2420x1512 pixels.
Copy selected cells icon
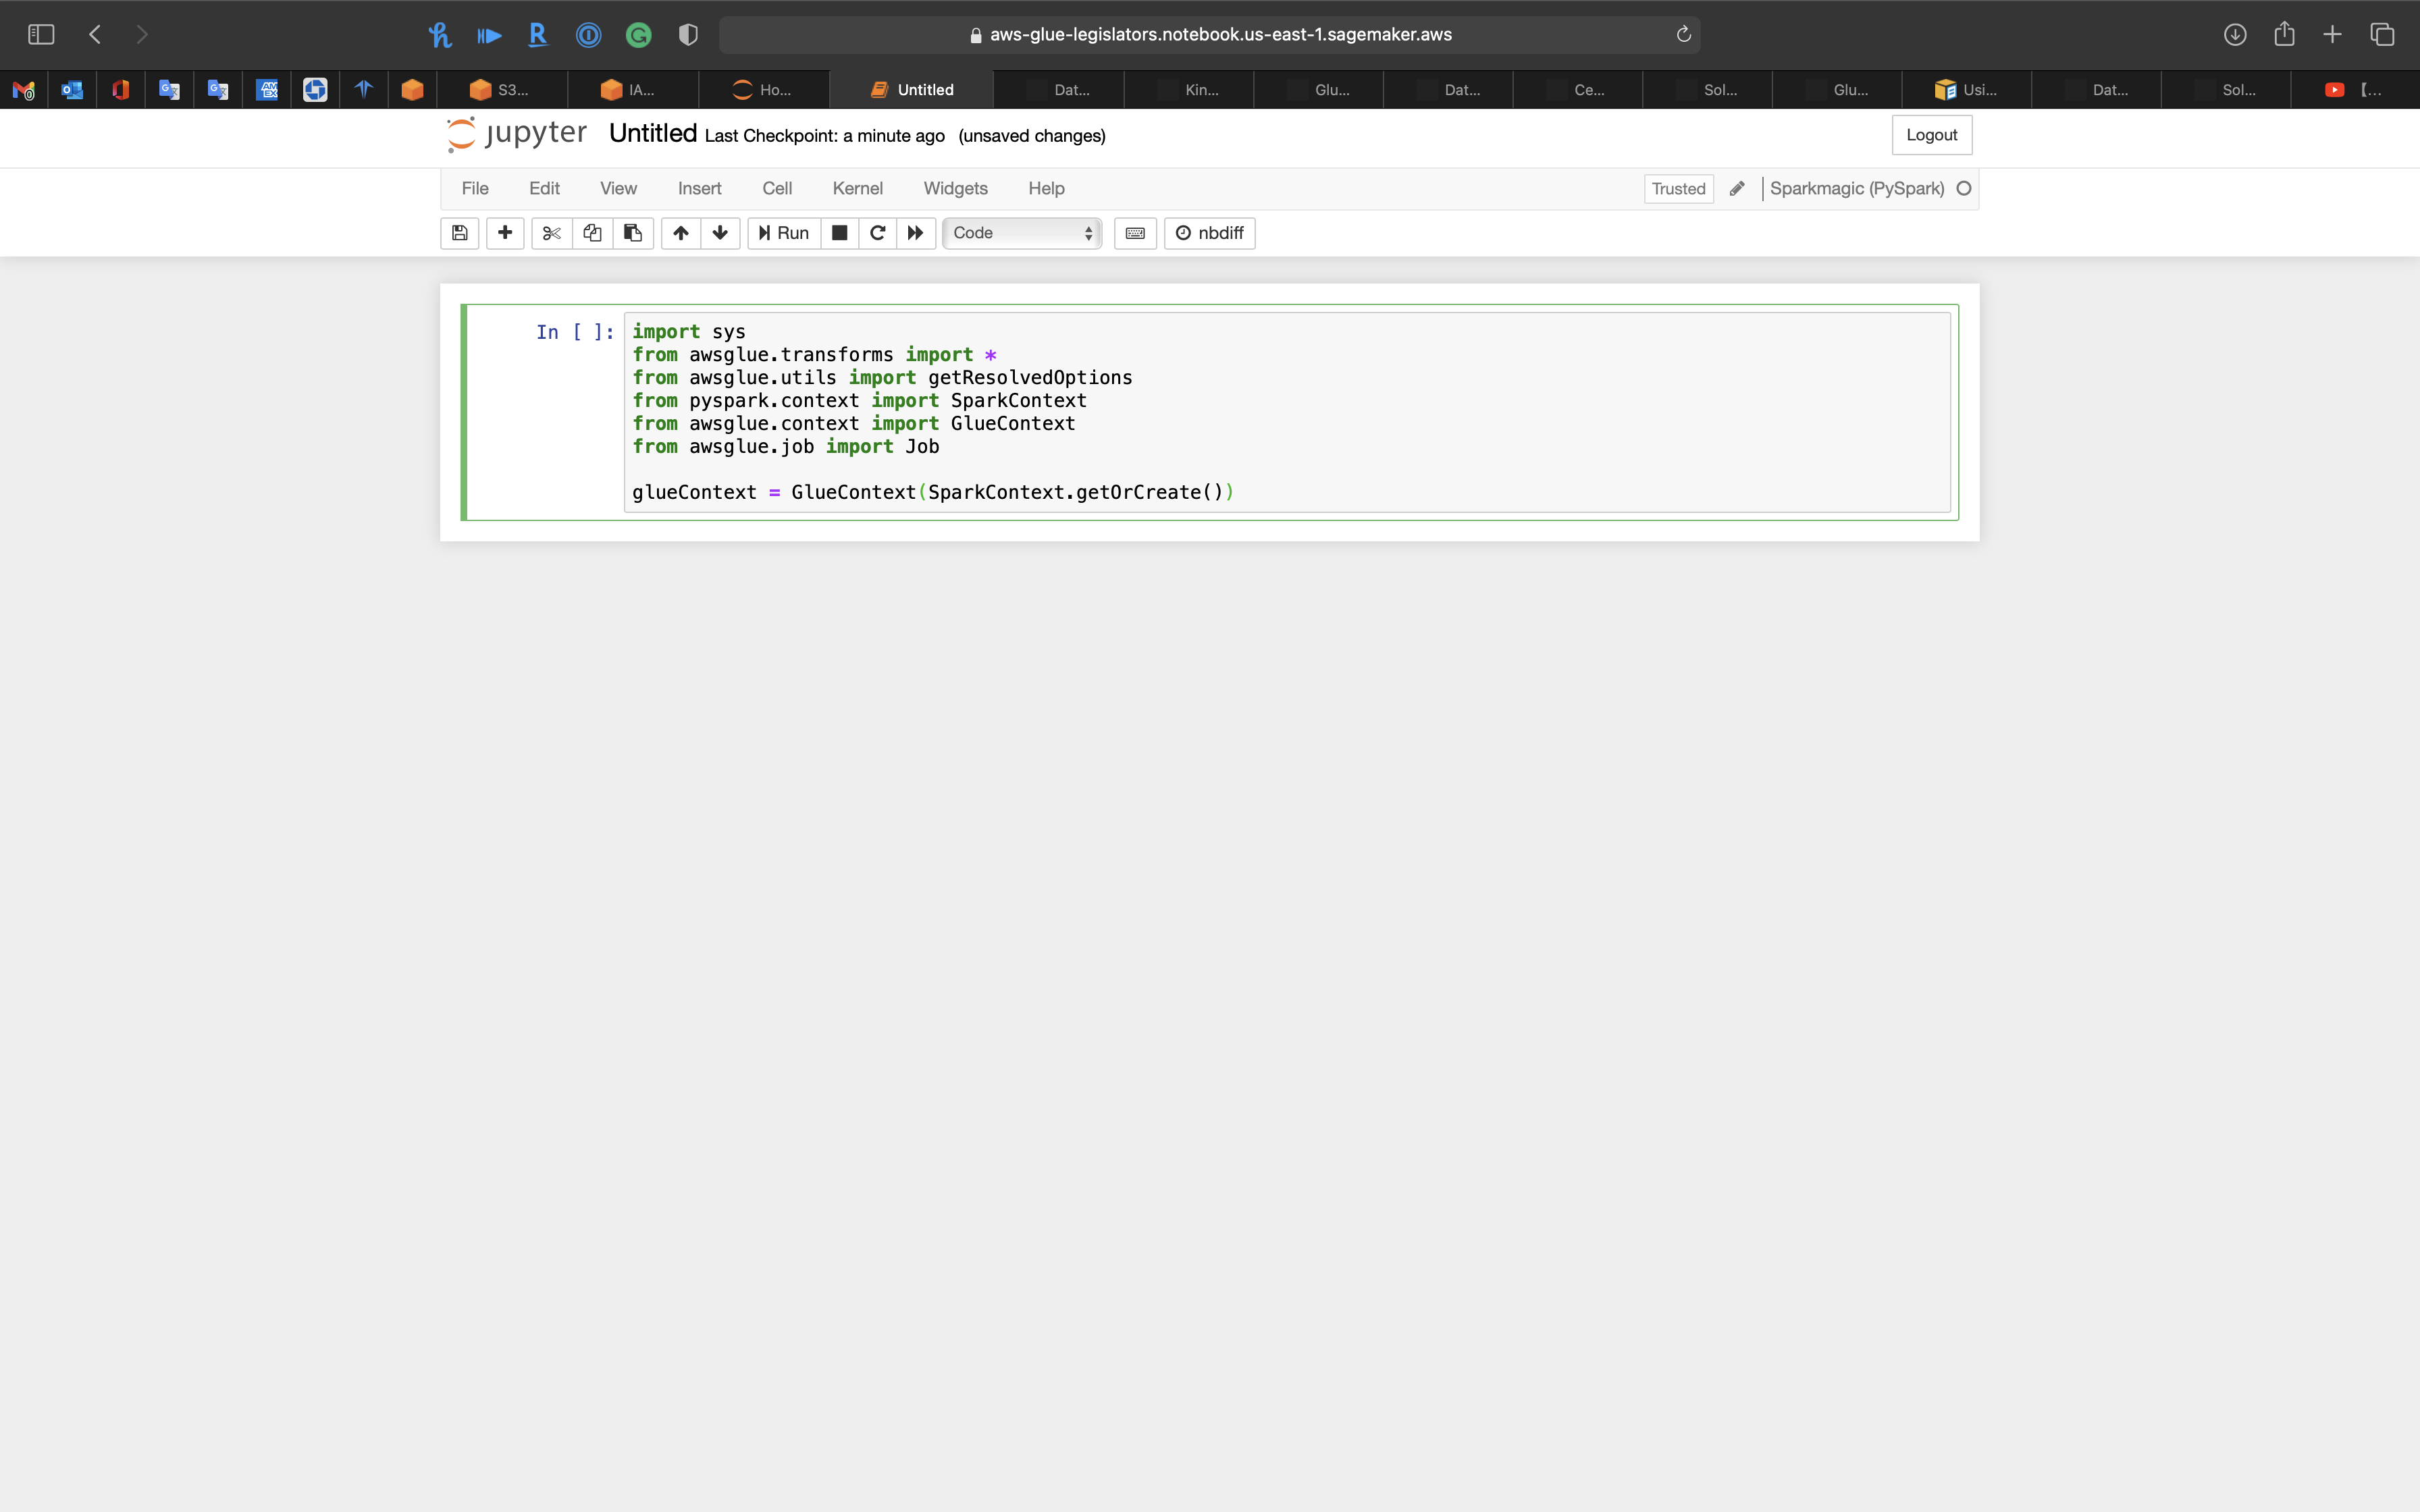(x=592, y=233)
